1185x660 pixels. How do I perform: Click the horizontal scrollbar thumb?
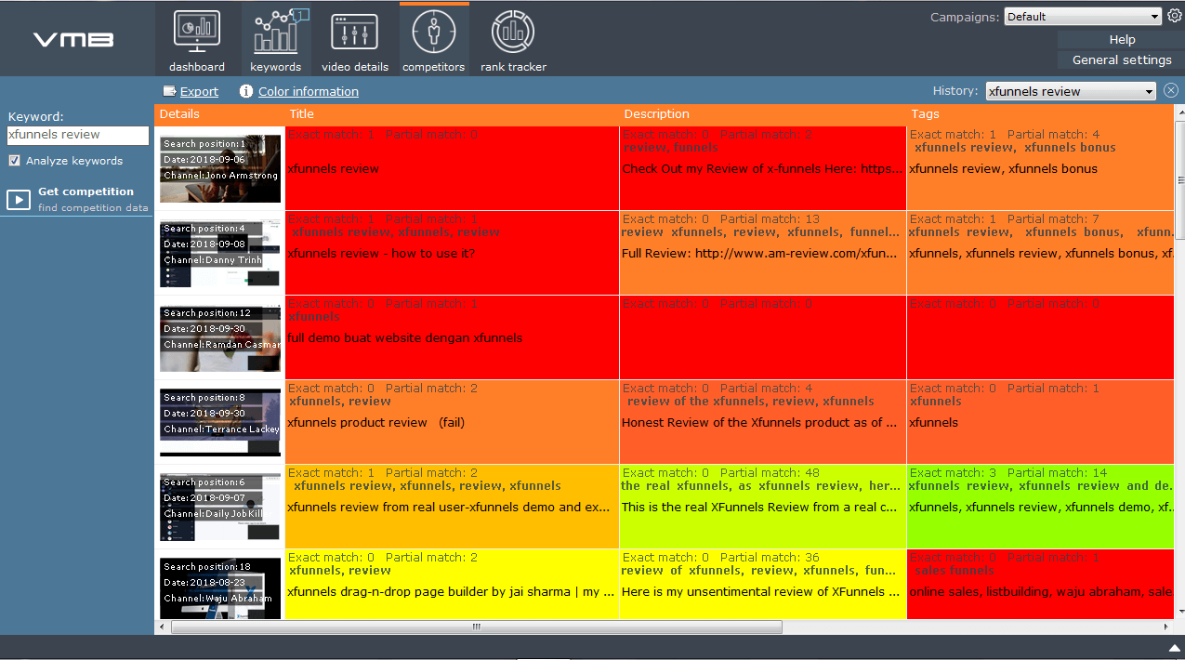click(x=477, y=627)
